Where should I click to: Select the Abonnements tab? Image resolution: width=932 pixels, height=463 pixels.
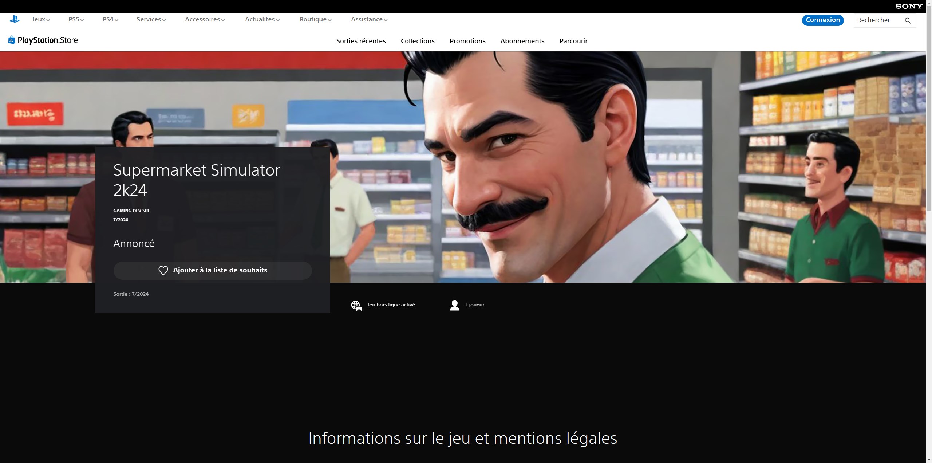(522, 41)
